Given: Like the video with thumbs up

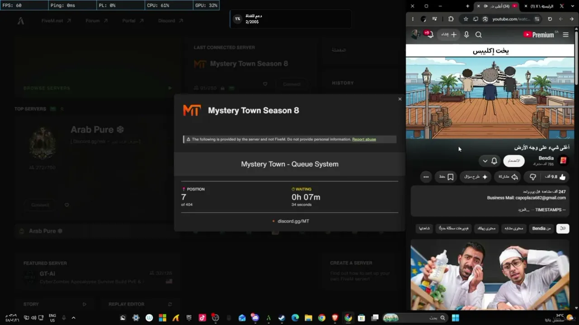Looking at the screenshot, I should click(x=556, y=177).
